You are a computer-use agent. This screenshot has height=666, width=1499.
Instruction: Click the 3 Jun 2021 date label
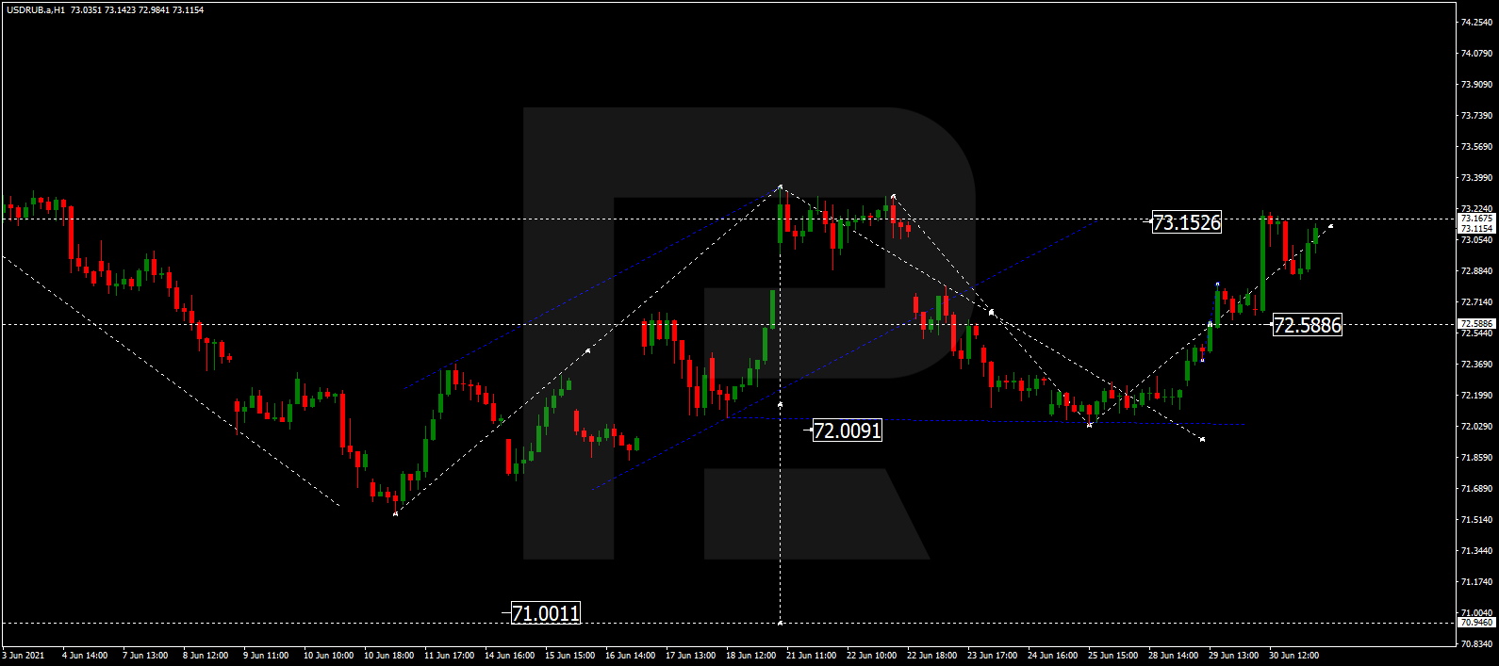point(24,656)
